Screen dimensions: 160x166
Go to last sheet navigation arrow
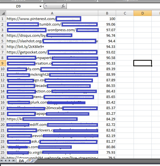coord(14,161)
